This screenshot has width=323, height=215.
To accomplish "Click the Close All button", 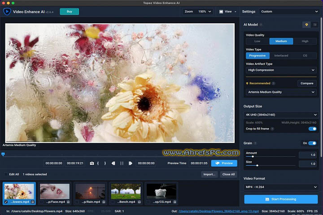I will click(228, 175).
